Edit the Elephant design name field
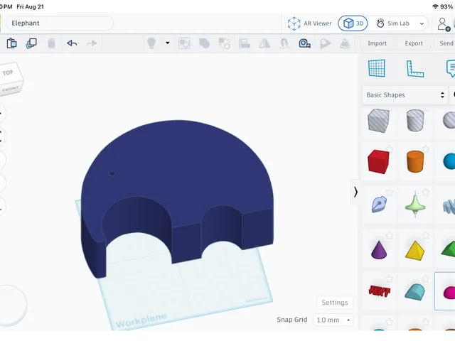Screen dimensions: 455x341 coord(60,23)
